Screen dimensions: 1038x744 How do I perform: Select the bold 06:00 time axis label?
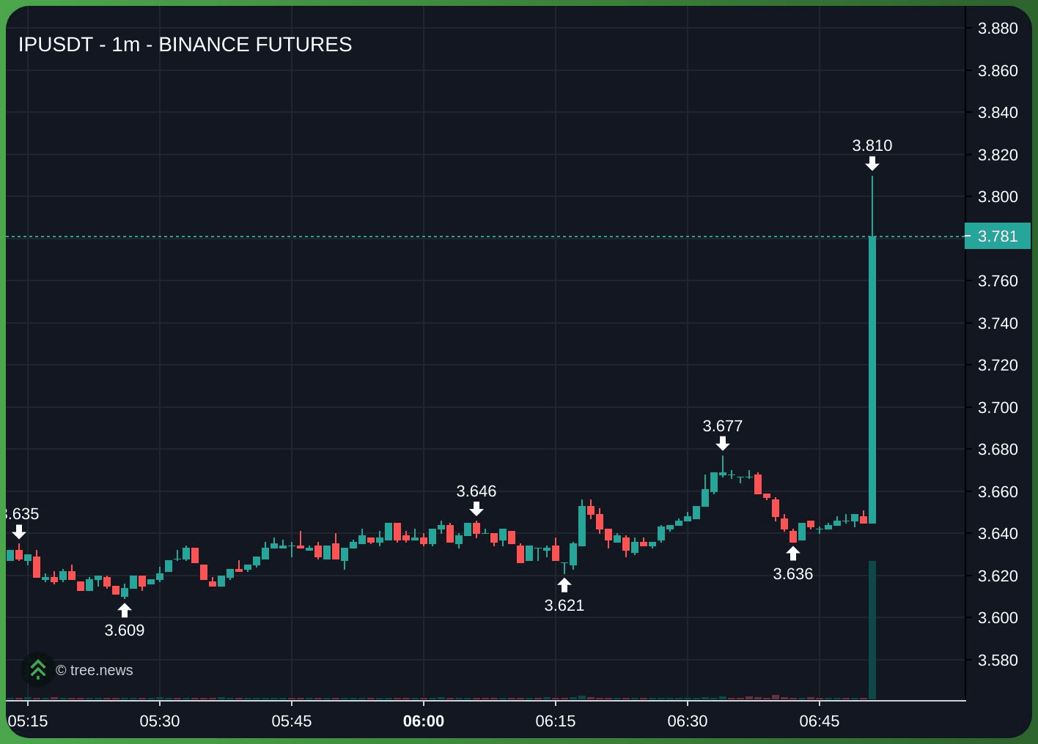[x=424, y=721]
